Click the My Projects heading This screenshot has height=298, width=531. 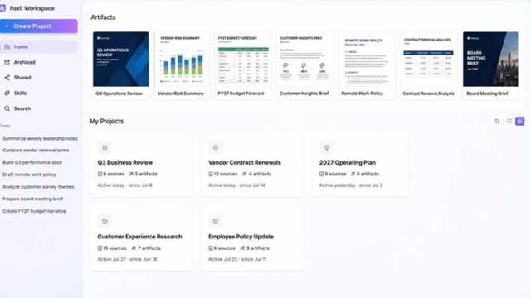(x=106, y=122)
